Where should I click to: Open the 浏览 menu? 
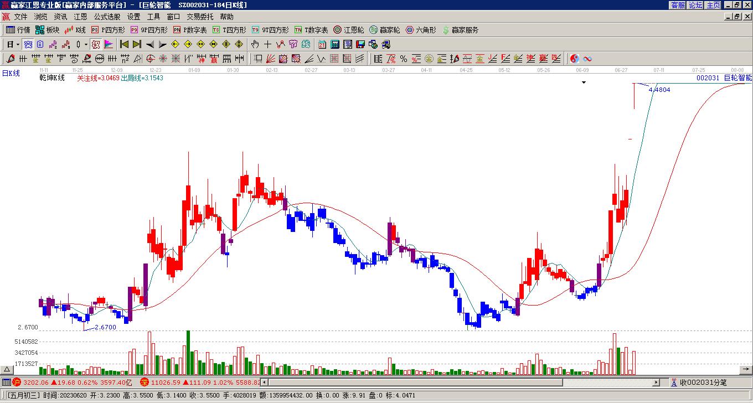(40, 17)
